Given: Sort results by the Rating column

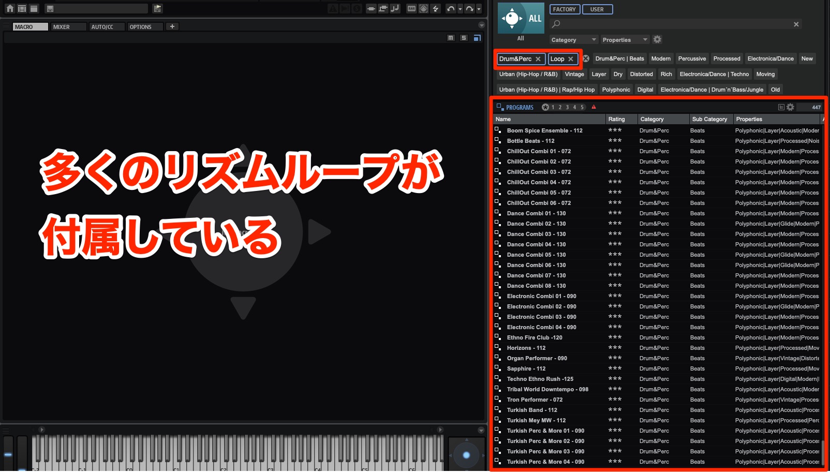Looking at the screenshot, I should [x=621, y=119].
